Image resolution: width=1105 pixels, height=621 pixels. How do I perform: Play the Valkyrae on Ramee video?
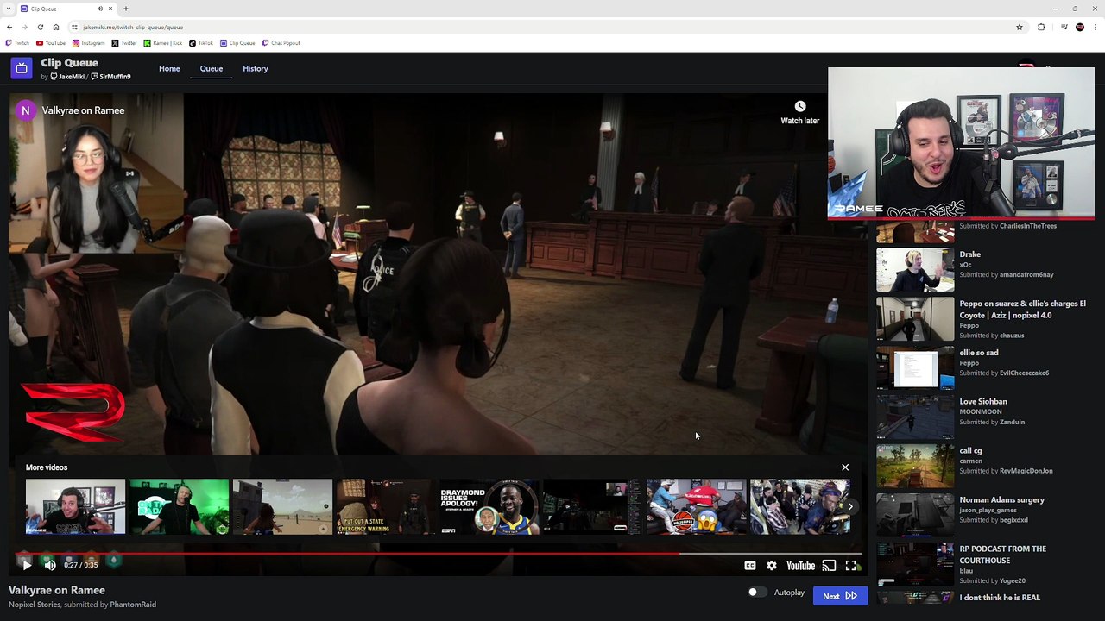click(26, 565)
